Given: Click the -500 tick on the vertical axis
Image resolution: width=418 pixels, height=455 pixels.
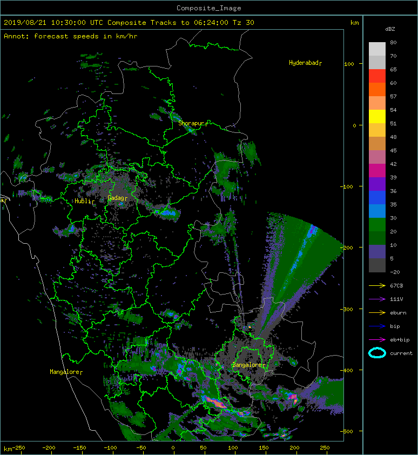Looking at the screenshot, I should point(347,432).
